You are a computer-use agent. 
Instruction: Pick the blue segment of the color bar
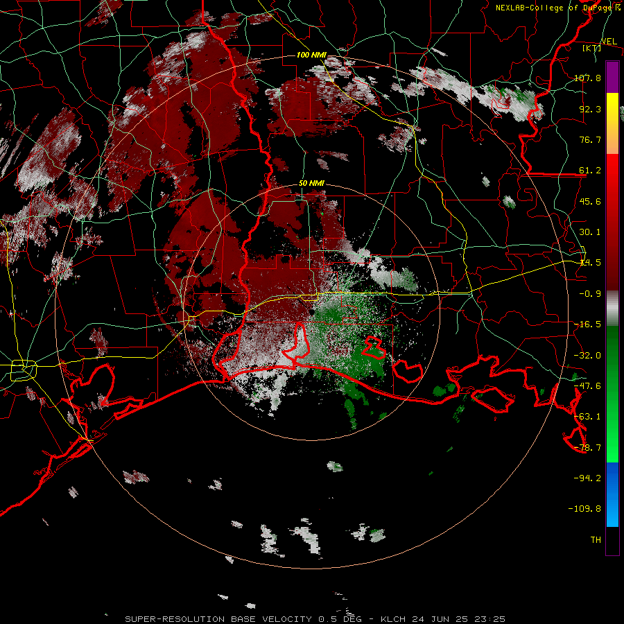coord(612,494)
